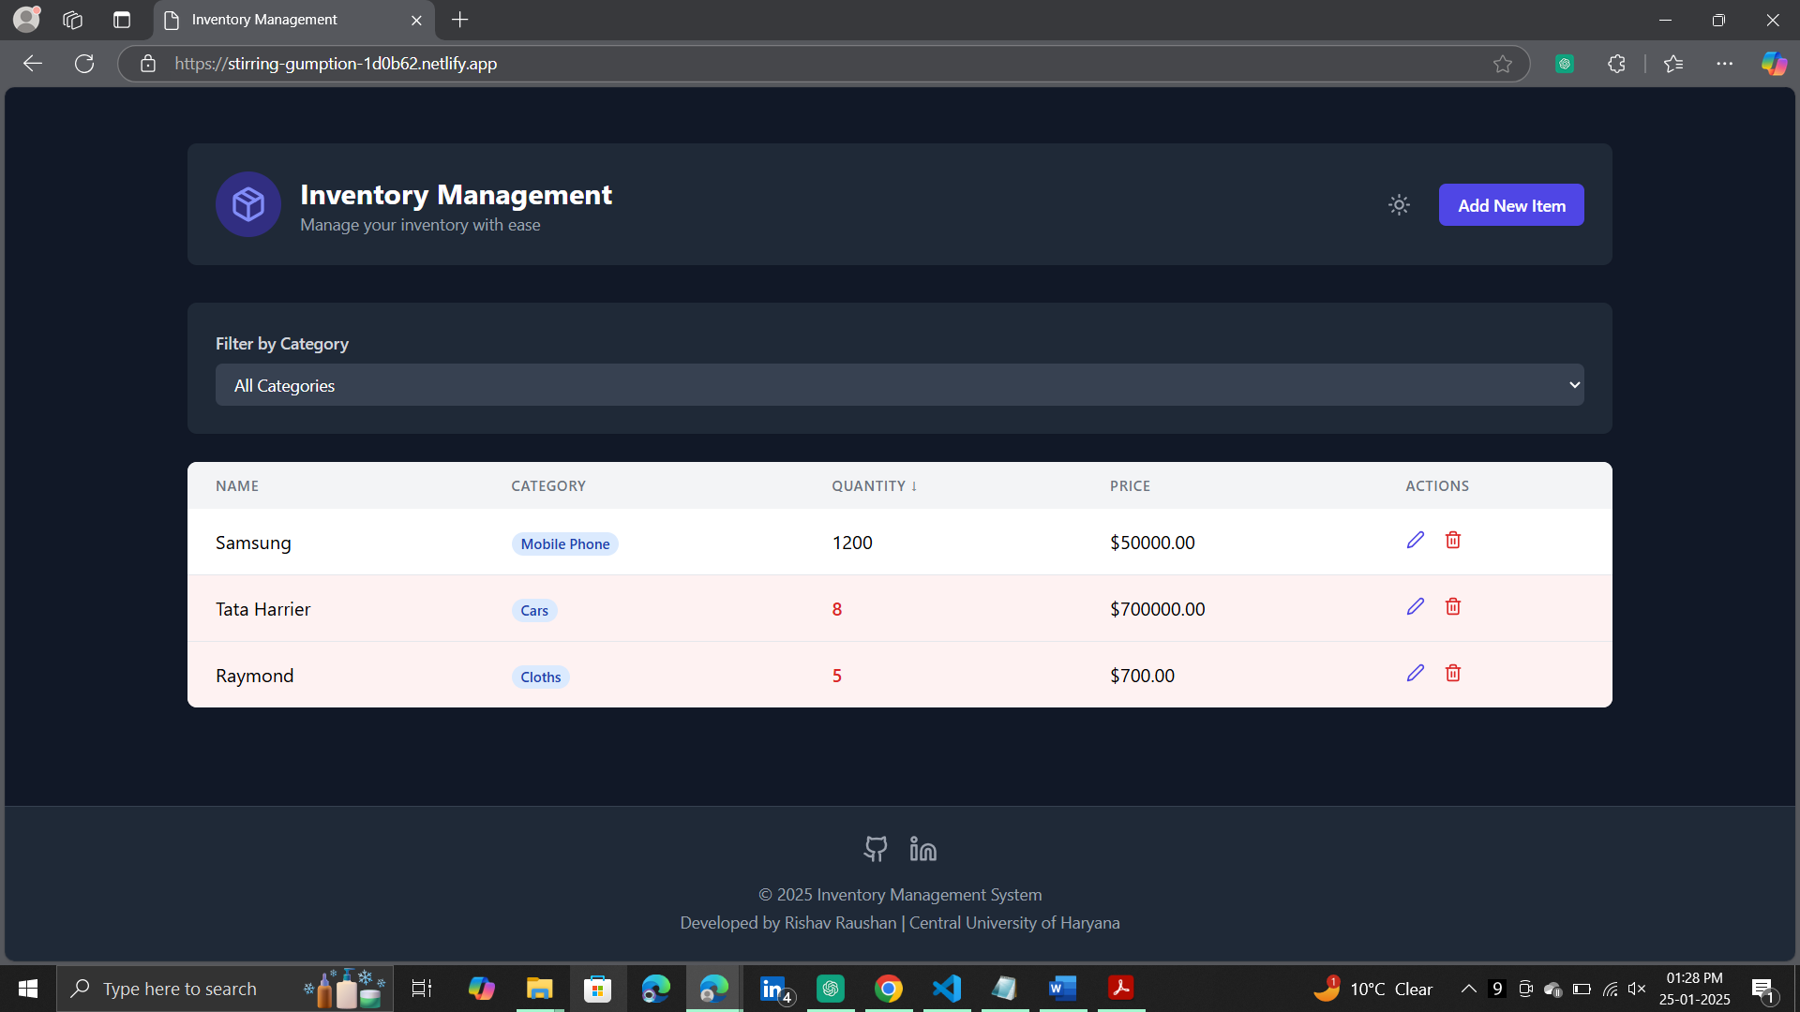This screenshot has height=1012, width=1800.
Task: Toggle light/dark theme sun icon
Action: [1399, 205]
